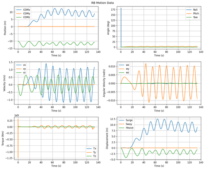Viewport: 205px width, 169px height.
Task: Click the Sway legend entry
Action: tap(125, 124)
